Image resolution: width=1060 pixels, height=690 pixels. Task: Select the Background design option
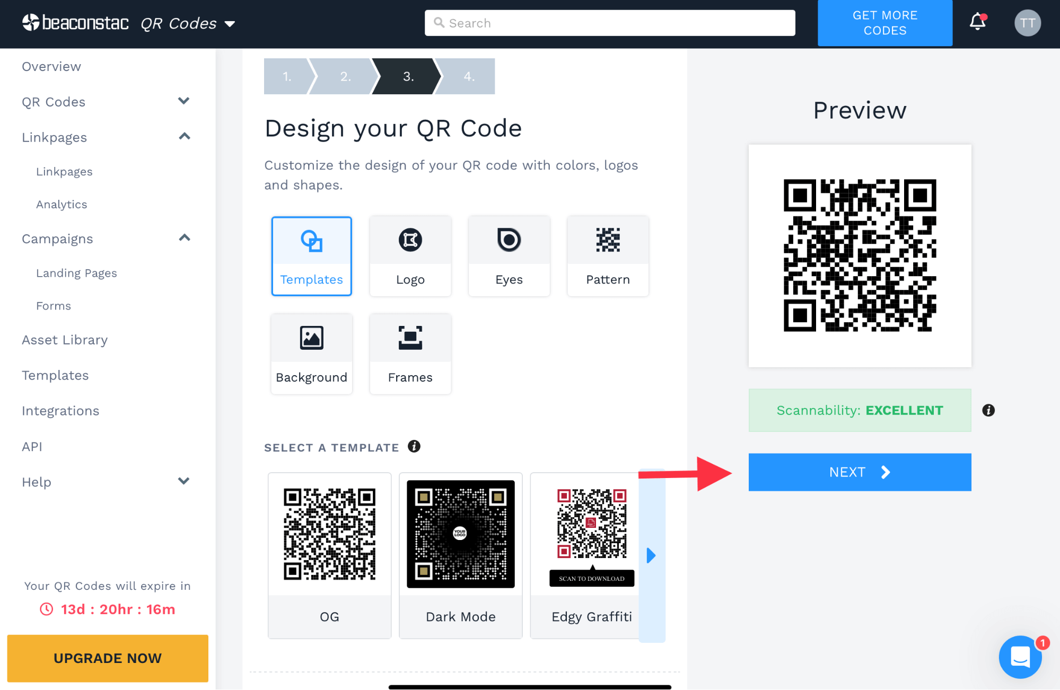[311, 354]
